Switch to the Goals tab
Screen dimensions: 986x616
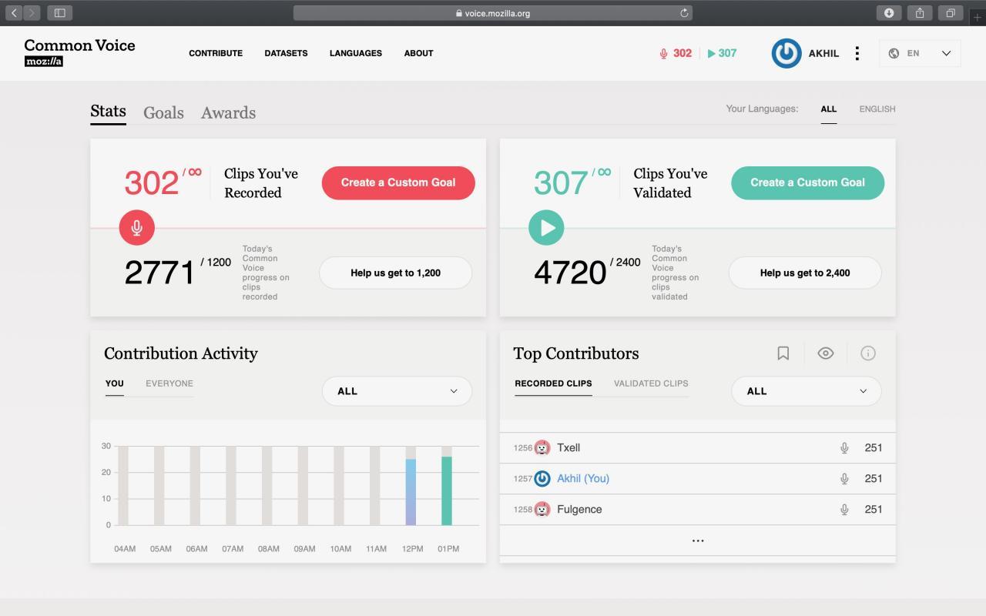[163, 112]
